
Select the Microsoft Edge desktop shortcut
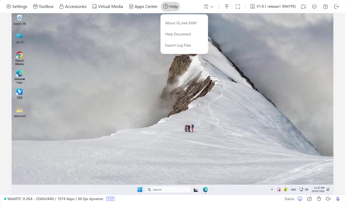[x=20, y=77]
